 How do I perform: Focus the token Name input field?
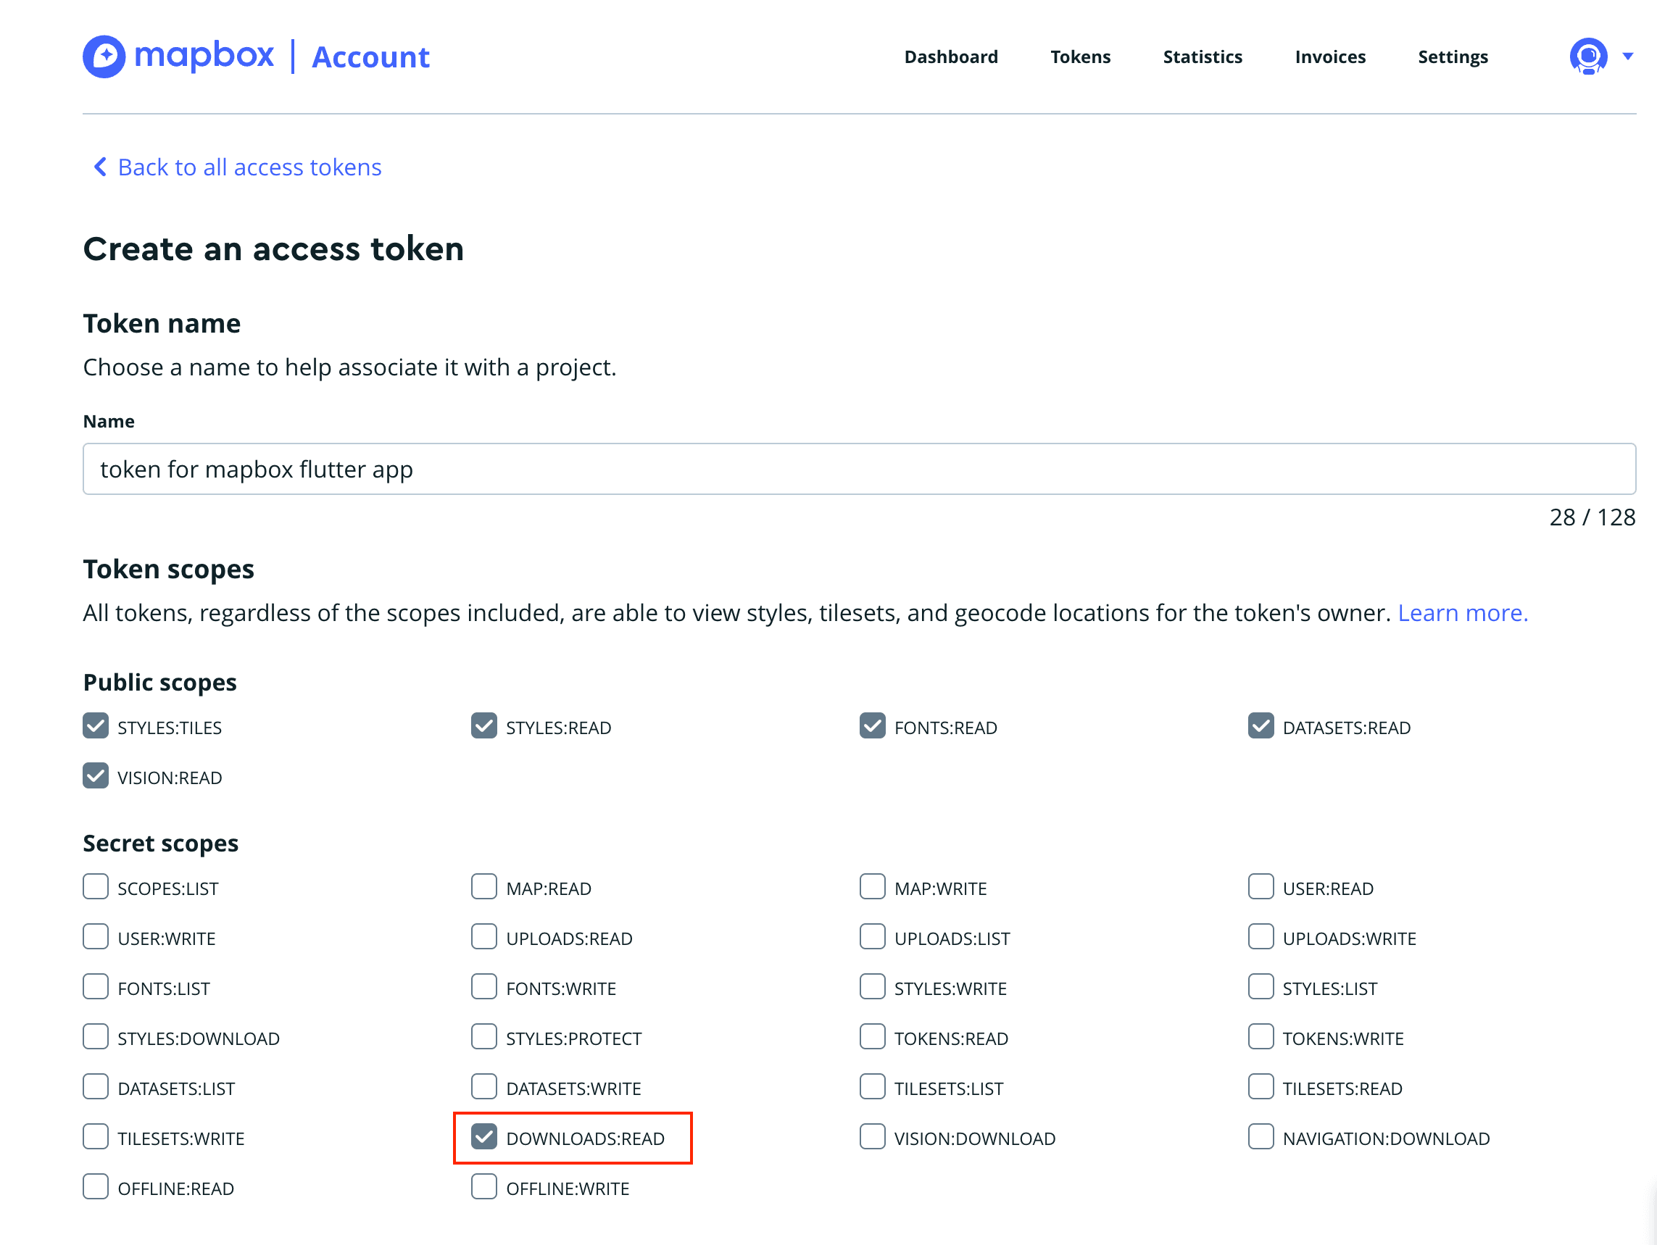pyautogui.click(x=859, y=469)
